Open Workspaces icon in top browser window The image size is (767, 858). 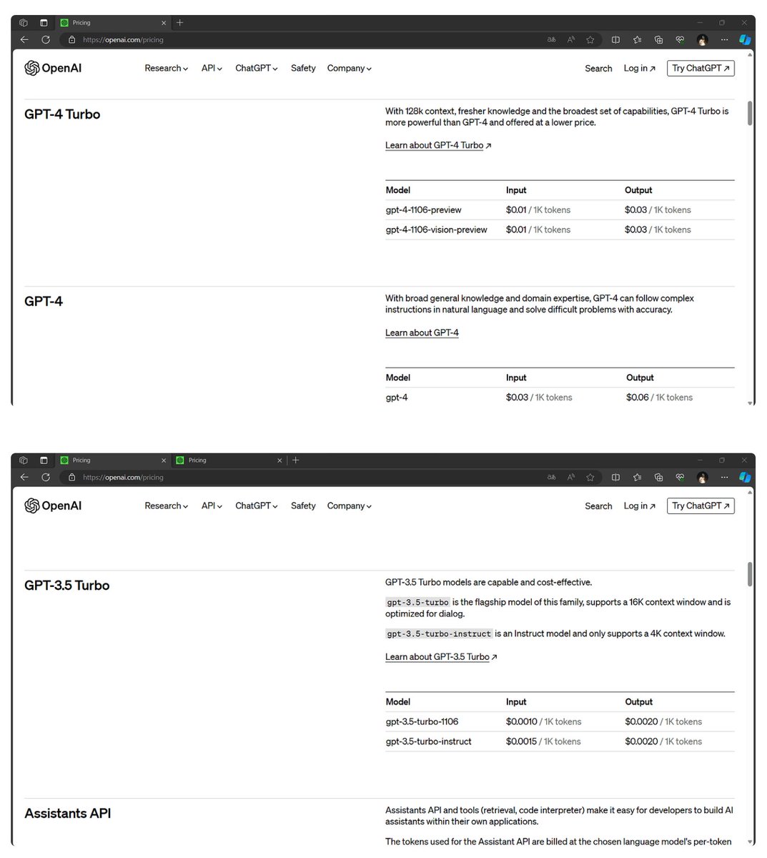point(24,23)
